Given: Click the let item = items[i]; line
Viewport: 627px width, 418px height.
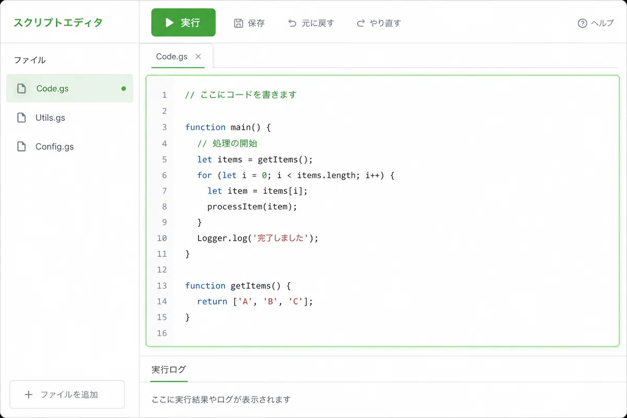Looking at the screenshot, I should click(258, 191).
